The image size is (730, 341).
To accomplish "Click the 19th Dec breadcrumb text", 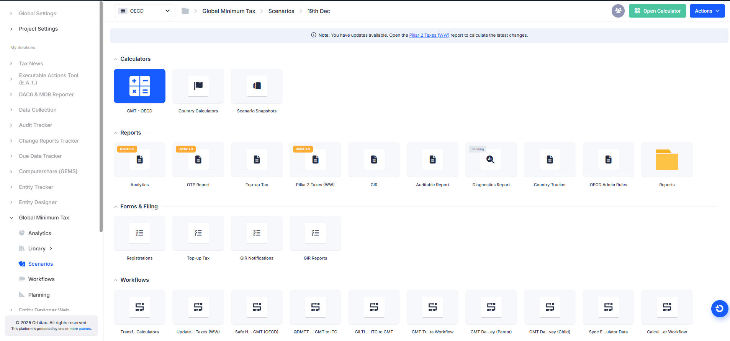I will point(319,11).
